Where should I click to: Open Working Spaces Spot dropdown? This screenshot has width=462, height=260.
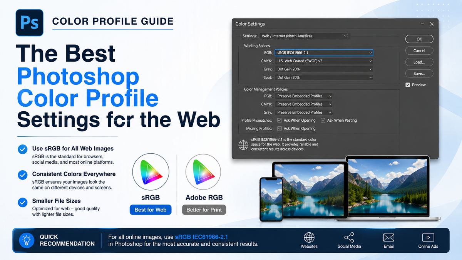[x=324, y=77]
